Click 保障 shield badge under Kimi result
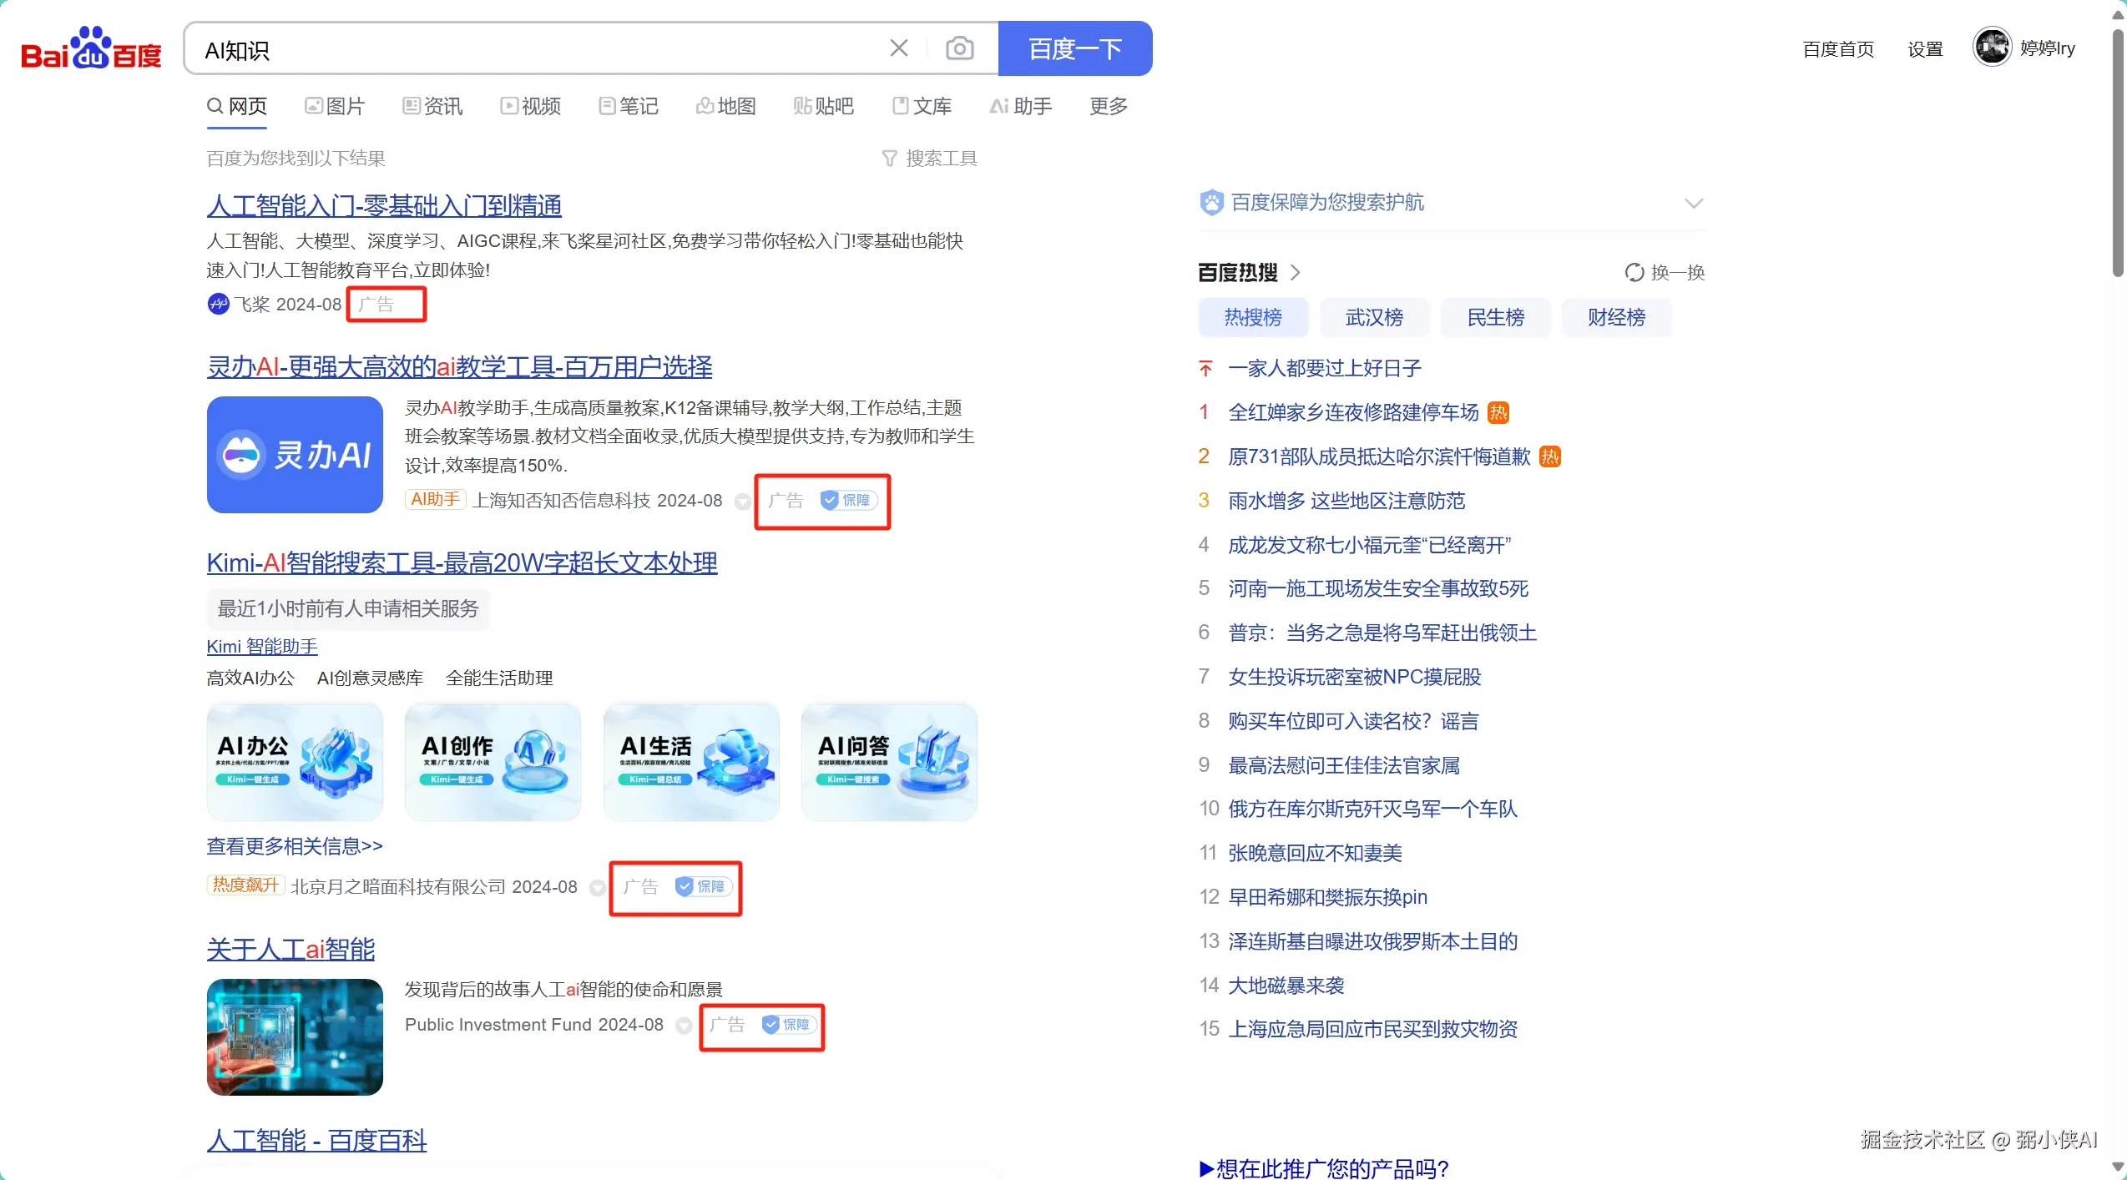Viewport: 2127px width, 1180px height. click(x=703, y=886)
